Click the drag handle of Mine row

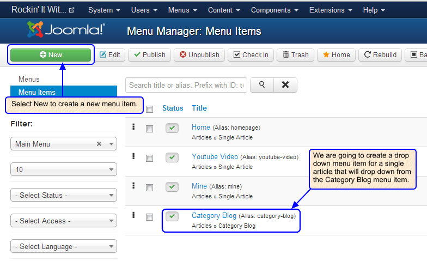133,185
